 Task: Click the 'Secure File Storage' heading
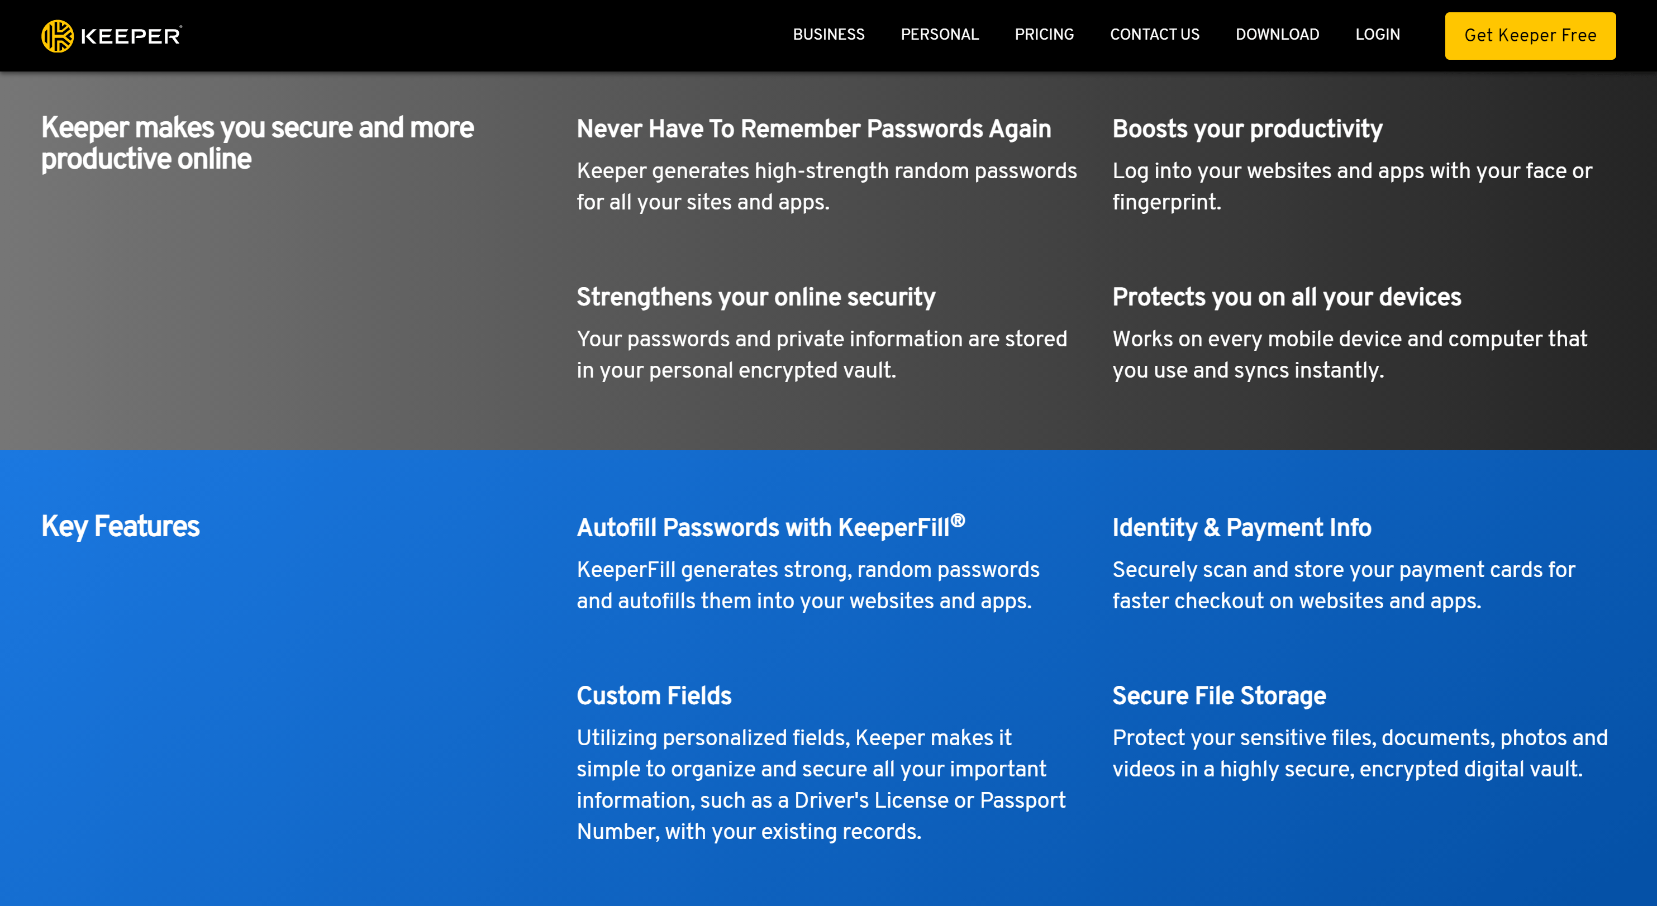click(1219, 695)
